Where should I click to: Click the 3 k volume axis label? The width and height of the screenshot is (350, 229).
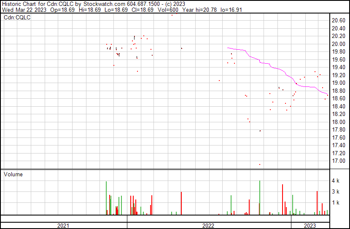(336, 191)
